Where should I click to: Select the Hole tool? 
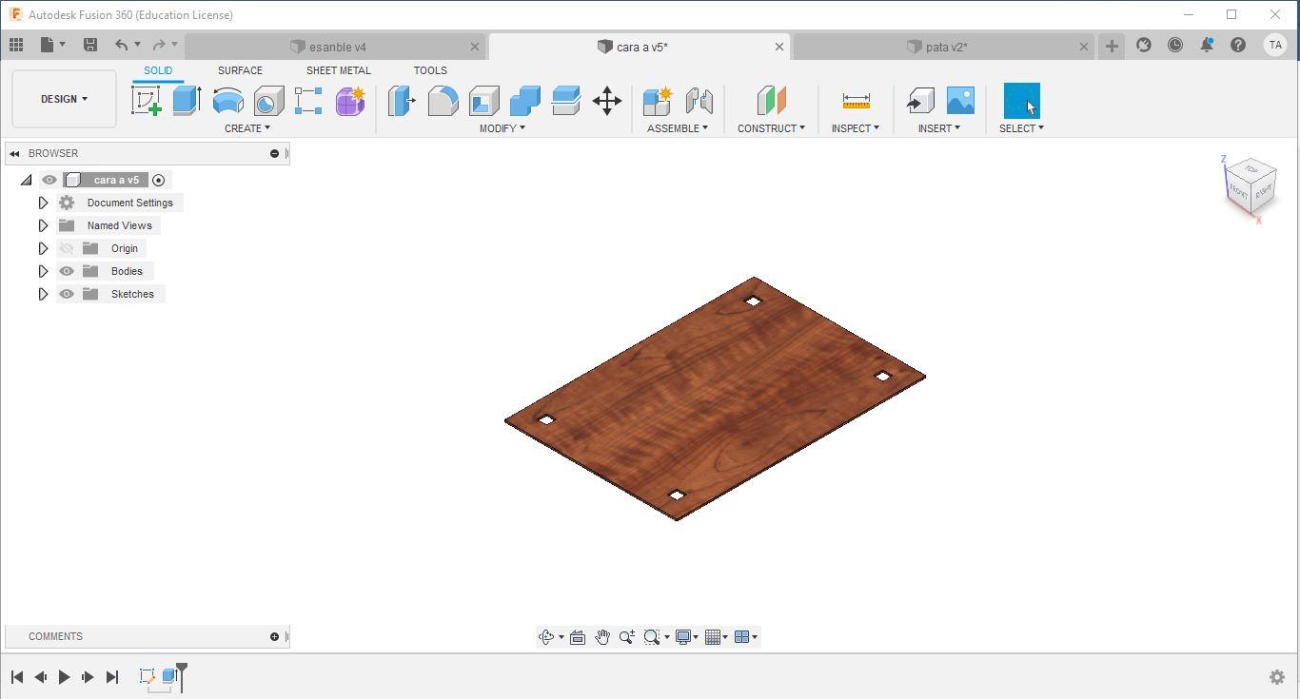point(268,101)
